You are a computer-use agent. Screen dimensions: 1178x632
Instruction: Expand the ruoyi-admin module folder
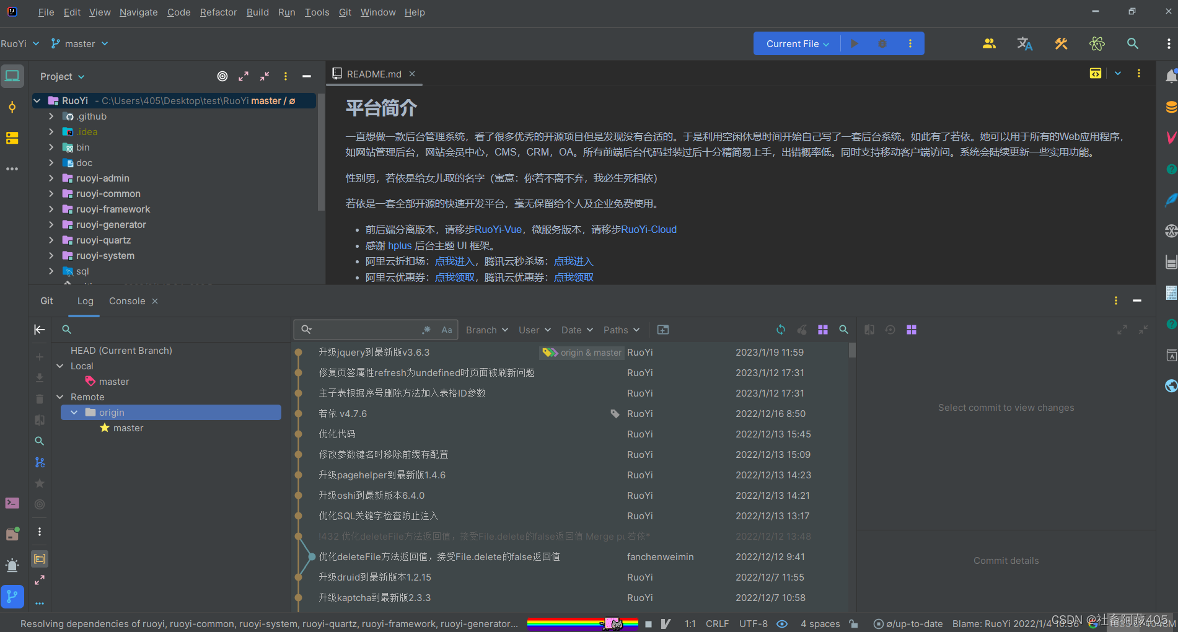click(x=51, y=178)
